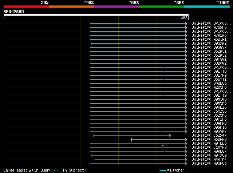Click the UniRef100_Q5ZA31 hit name
Screen dimensions: 233x173
pos(209,52)
